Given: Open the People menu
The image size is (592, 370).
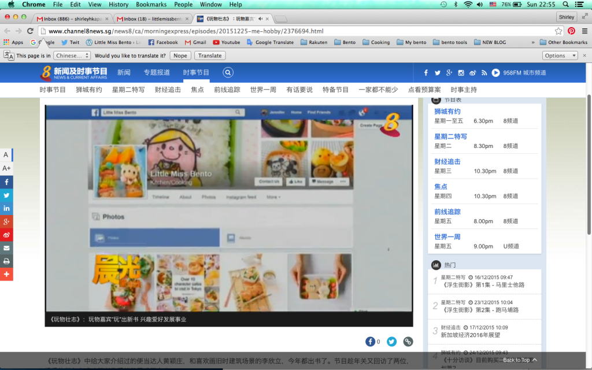Looking at the screenshot, I should tap(183, 4).
